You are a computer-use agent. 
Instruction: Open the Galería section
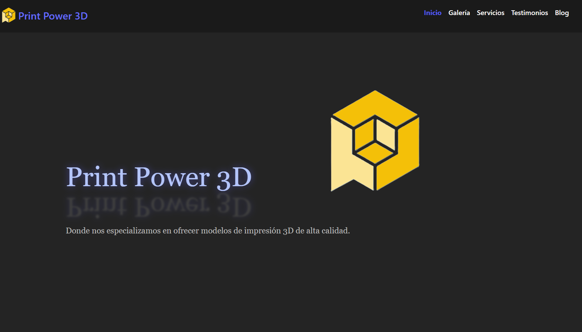coord(459,13)
